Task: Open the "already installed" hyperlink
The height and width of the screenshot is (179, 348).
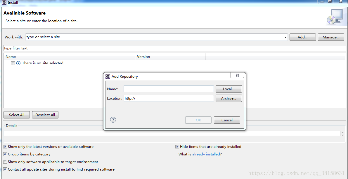Action: pos(206,154)
